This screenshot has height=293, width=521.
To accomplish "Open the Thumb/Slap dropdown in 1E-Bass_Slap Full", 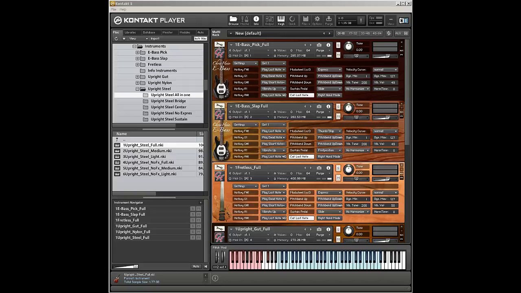I will pos(329,131).
